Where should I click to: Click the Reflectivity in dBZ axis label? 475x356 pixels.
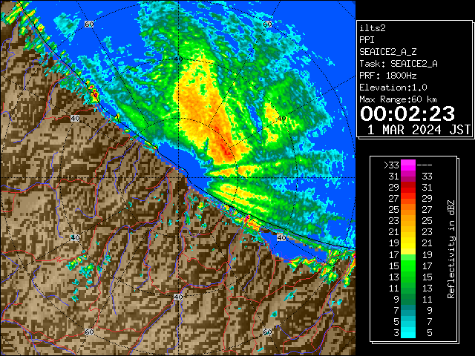point(451,249)
